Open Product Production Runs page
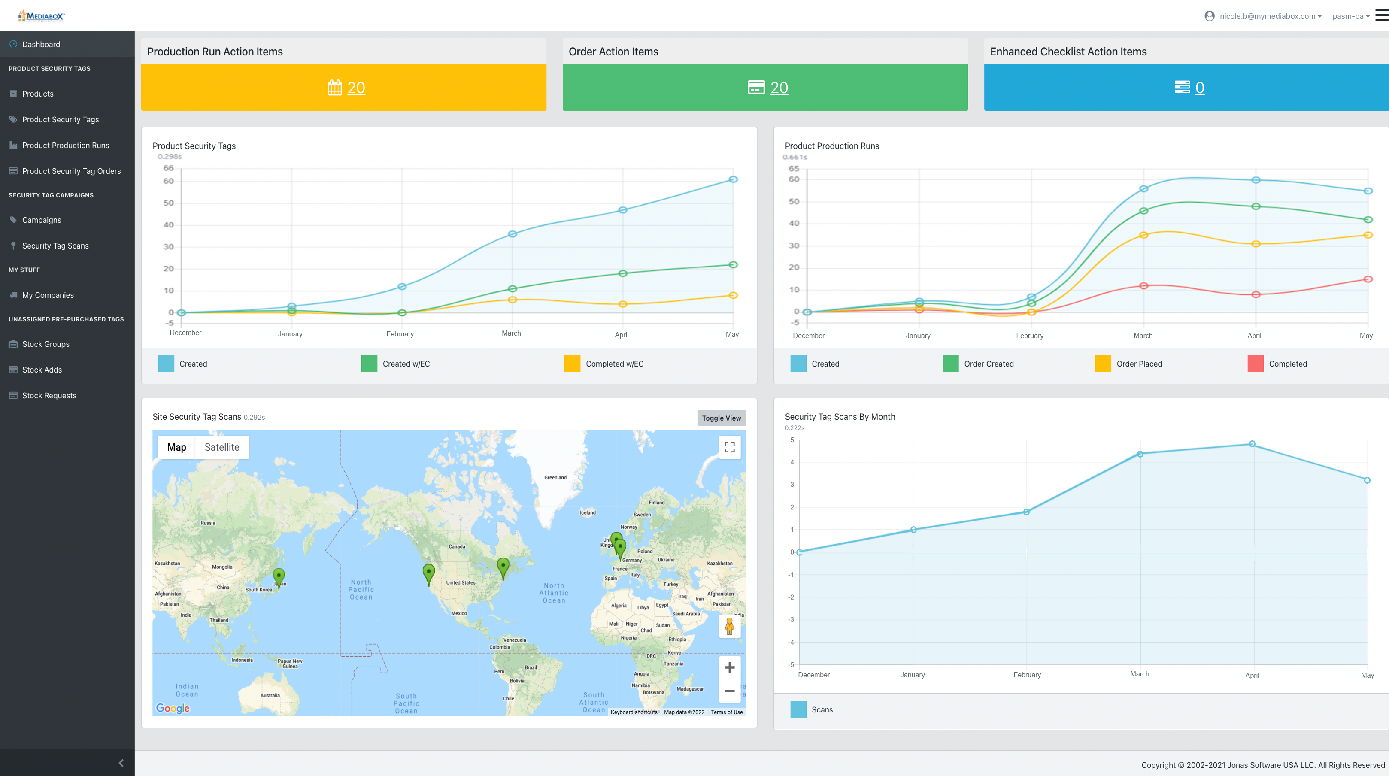 point(67,145)
